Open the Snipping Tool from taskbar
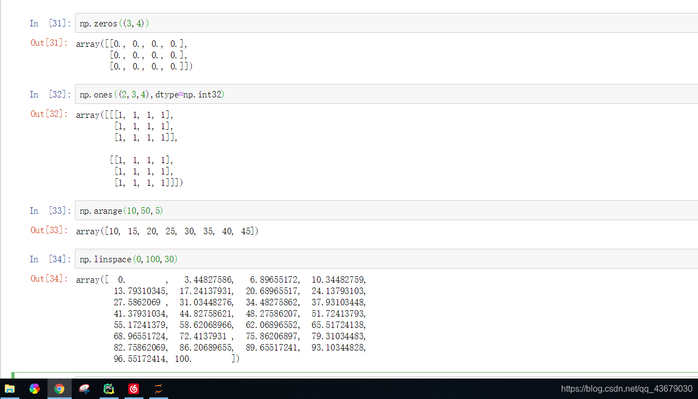 (84, 389)
